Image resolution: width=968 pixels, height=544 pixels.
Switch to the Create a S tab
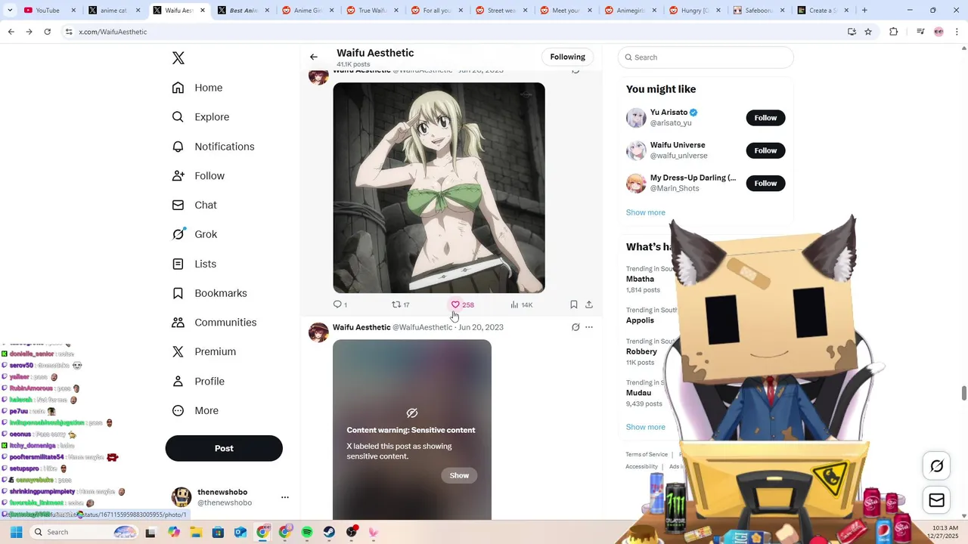click(825, 11)
